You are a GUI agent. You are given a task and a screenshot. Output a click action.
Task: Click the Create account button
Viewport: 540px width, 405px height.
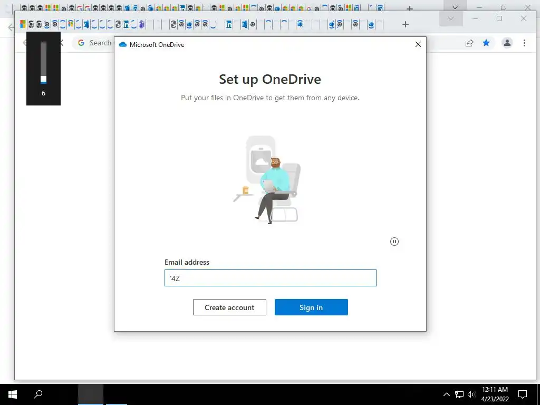229,307
